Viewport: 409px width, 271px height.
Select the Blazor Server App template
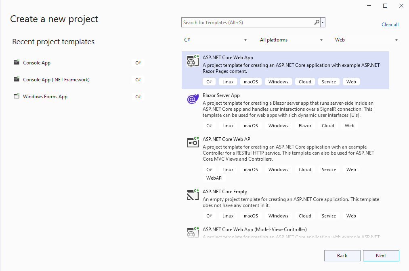click(221, 95)
